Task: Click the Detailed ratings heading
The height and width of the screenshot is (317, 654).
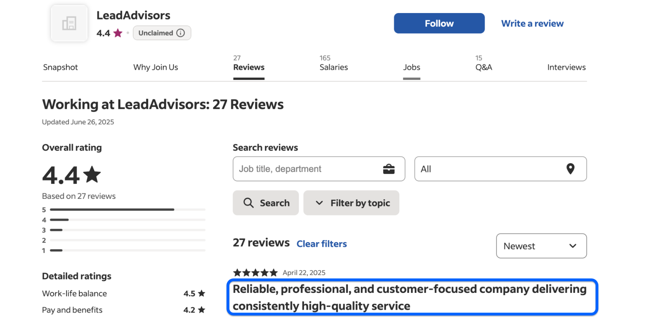Action: pos(77,276)
